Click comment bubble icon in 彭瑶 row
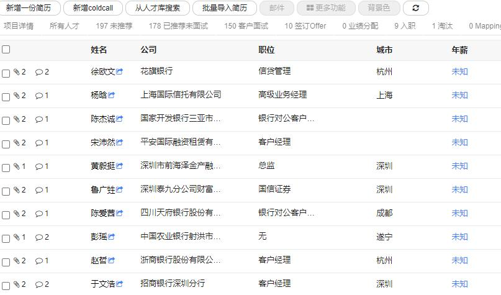Image resolution: width=501 pixels, height=295 pixels. (38, 237)
